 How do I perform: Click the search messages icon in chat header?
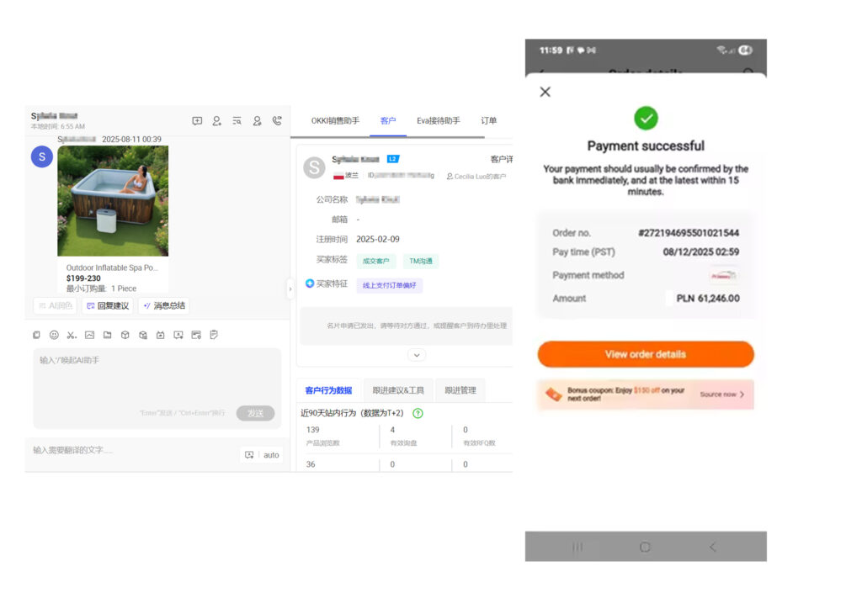(x=237, y=121)
